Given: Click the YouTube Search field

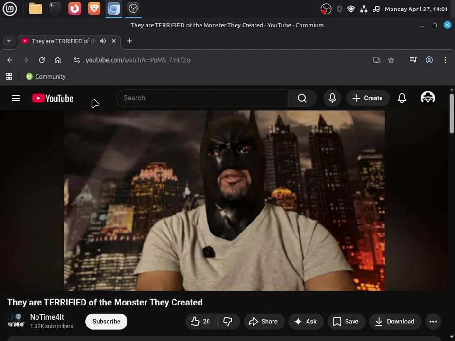Looking at the screenshot, I should pyautogui.click(x=202, y=98).
